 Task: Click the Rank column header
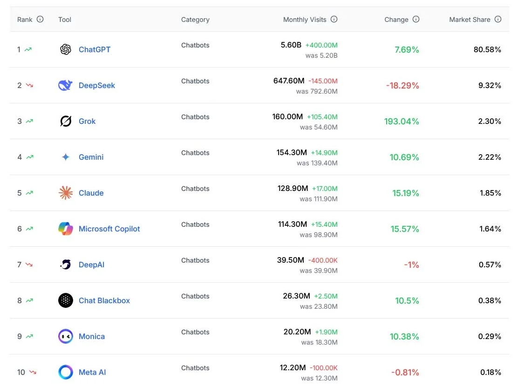pyautogui.click(x=25, y=20)
